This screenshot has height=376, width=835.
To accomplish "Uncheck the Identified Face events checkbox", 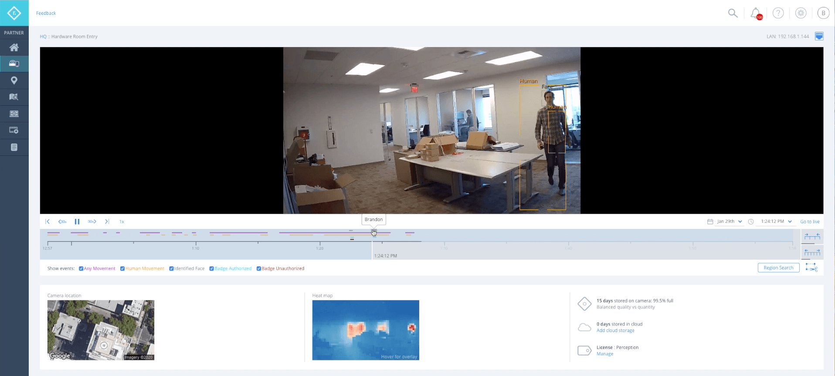I will 171,269.
